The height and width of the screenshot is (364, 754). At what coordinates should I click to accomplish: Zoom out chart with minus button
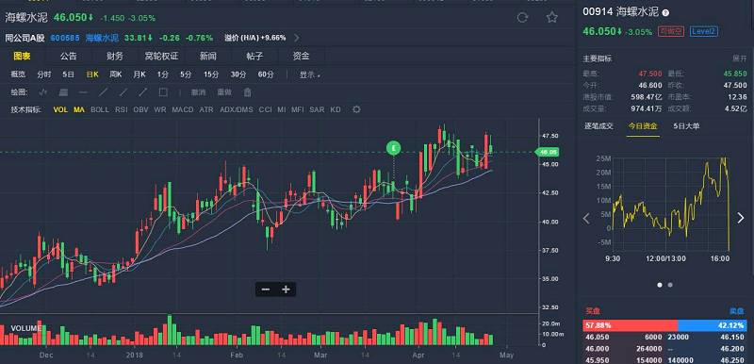tap(266, 290)
